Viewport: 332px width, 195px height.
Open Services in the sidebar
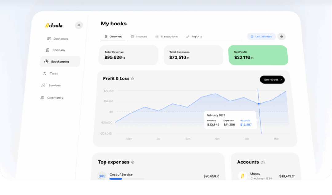point(51,85)
